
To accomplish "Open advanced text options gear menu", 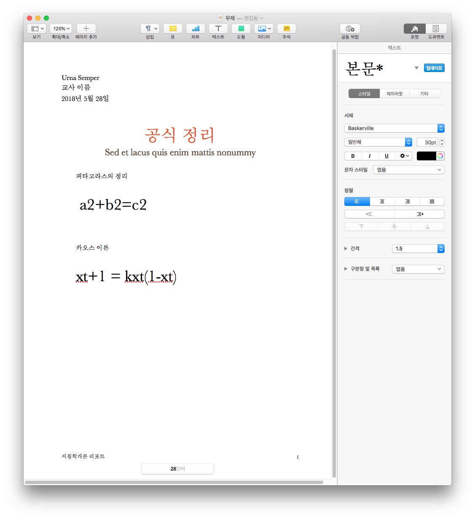I will (404, 156).
